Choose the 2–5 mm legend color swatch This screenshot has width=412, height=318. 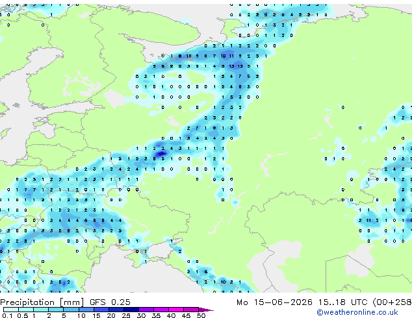[56, 310]
